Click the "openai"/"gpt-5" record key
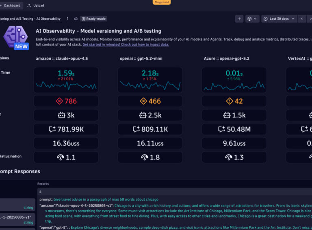Screen dimensions: 312x230 click(x=54, y=228)
